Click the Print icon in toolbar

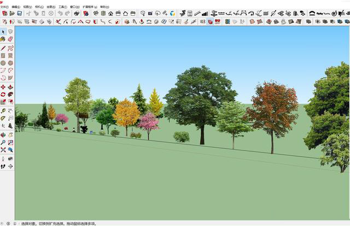[x=77, y=13]
